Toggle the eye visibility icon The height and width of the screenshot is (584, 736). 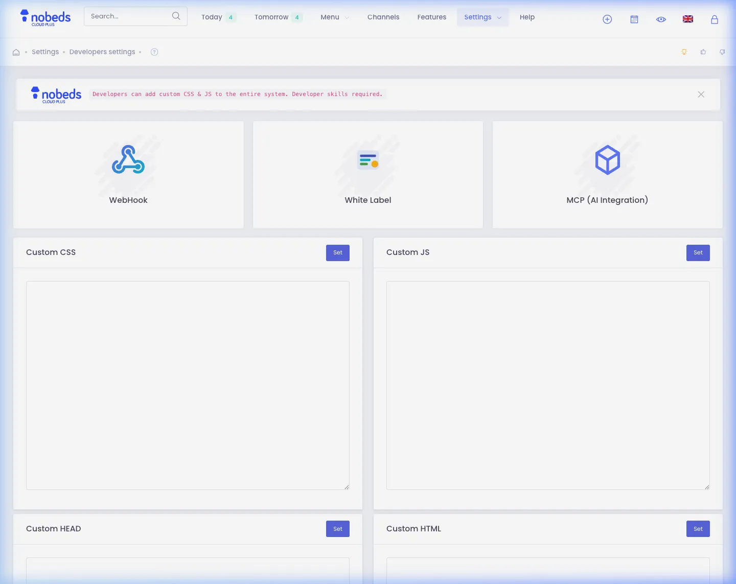[x=661, y=19]
